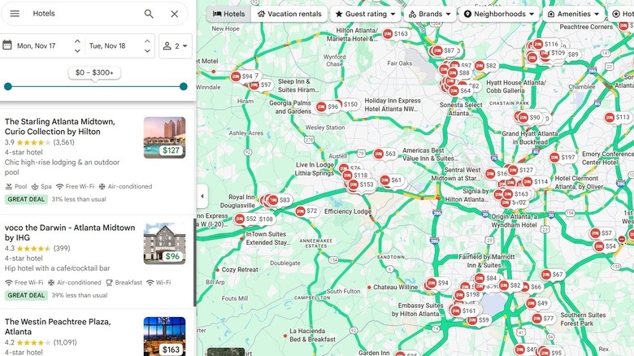Expand the Brands filter dropdown
The image size is (634, 356).
click(429, 14)
